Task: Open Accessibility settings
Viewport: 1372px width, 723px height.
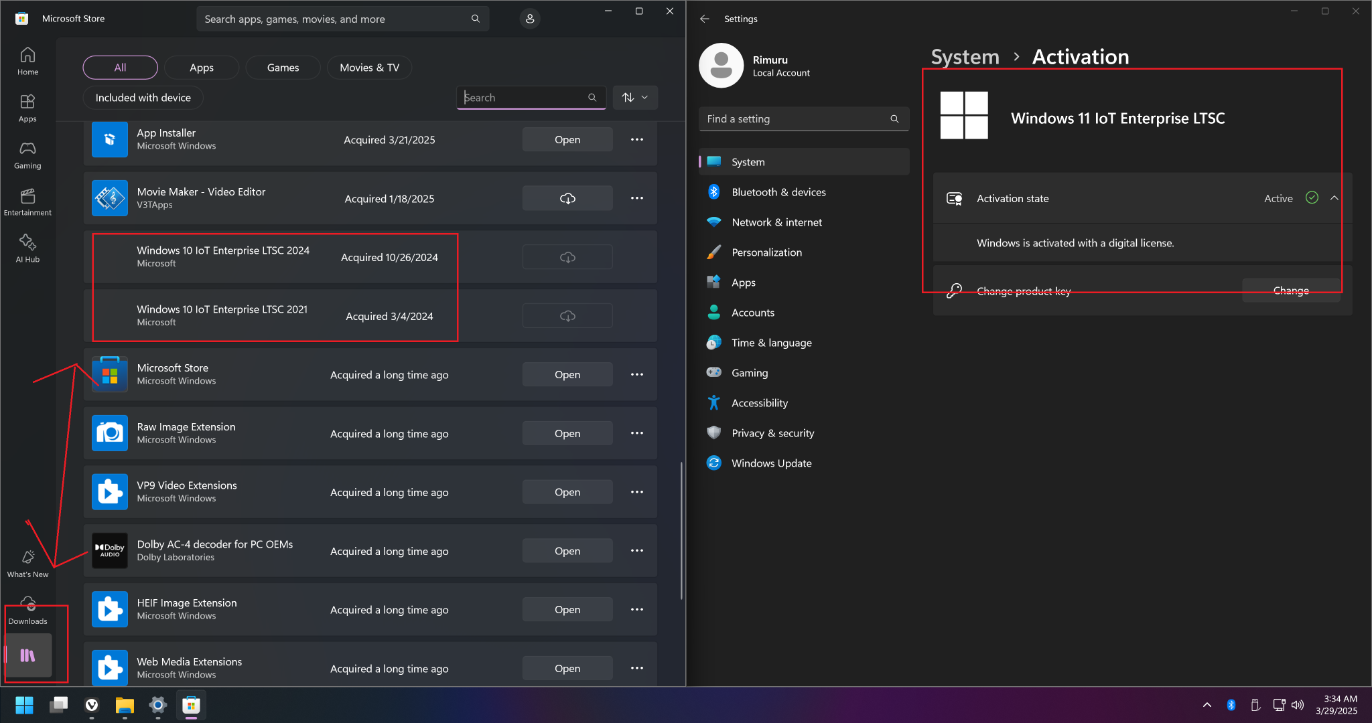Action: pos(804,403)
